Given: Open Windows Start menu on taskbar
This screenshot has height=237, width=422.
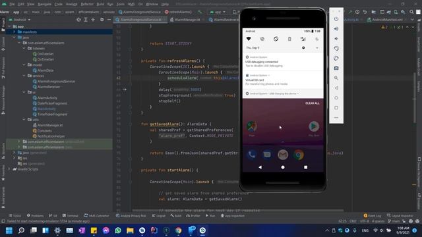Looking at the screenshot, I should pos(9,230).
